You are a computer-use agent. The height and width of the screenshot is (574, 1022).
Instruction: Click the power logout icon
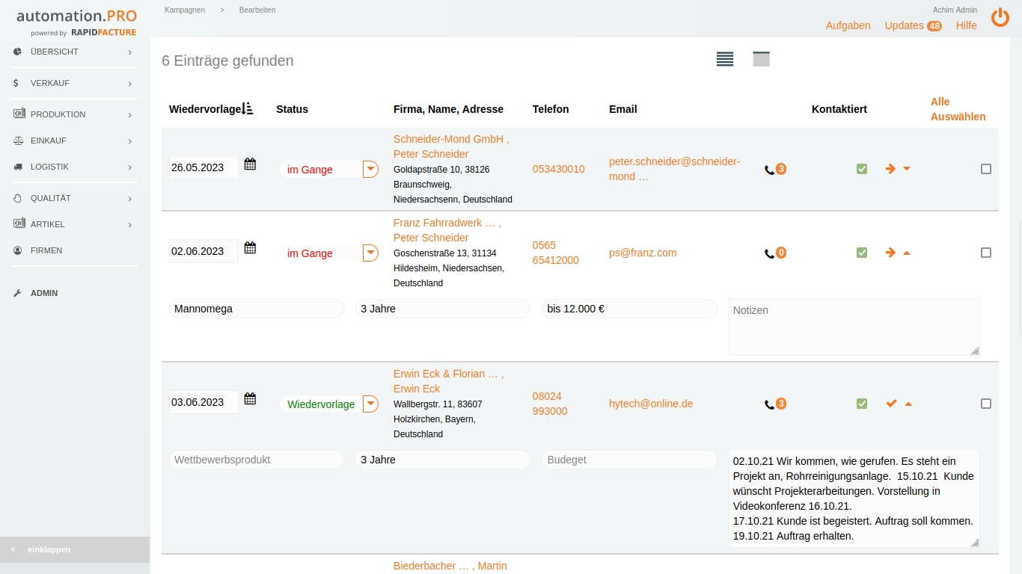[1000, 18]
